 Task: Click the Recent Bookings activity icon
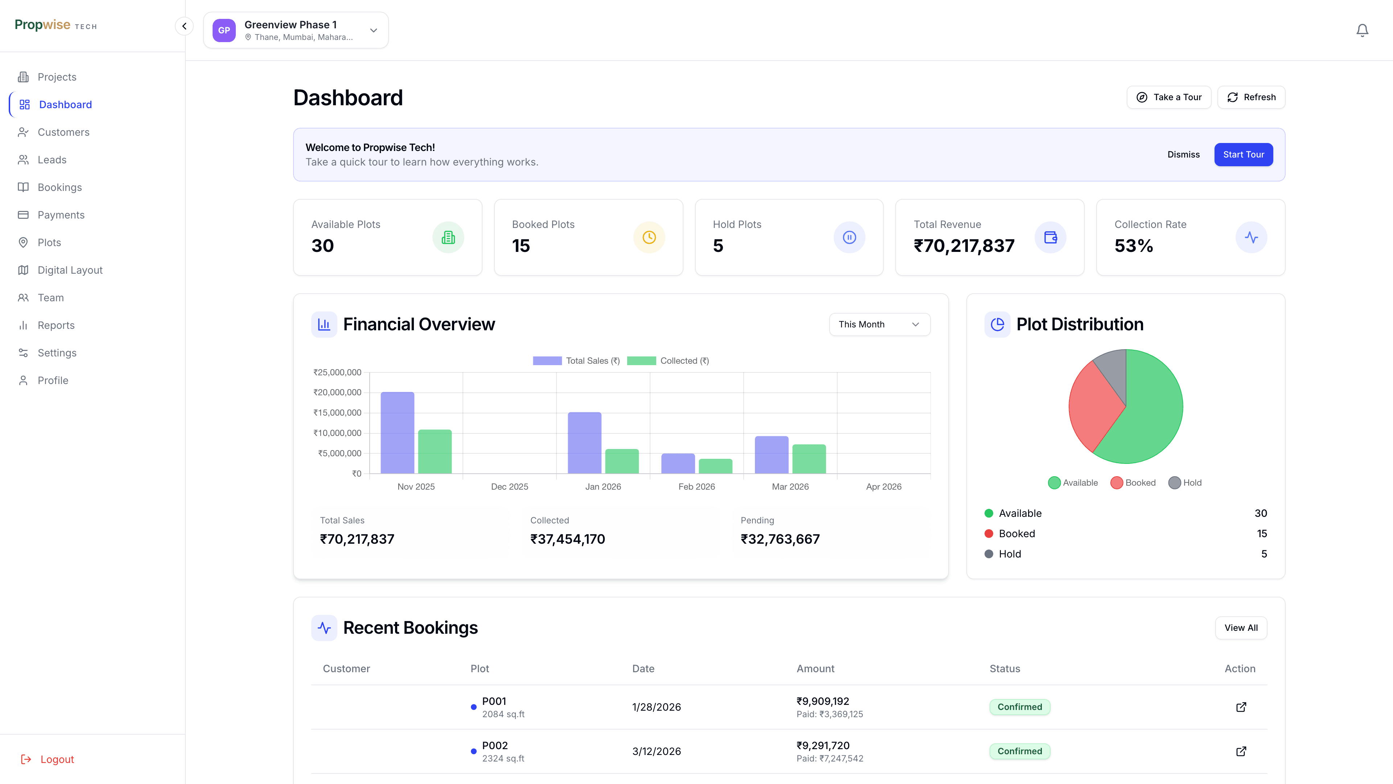tap(324, 628)
